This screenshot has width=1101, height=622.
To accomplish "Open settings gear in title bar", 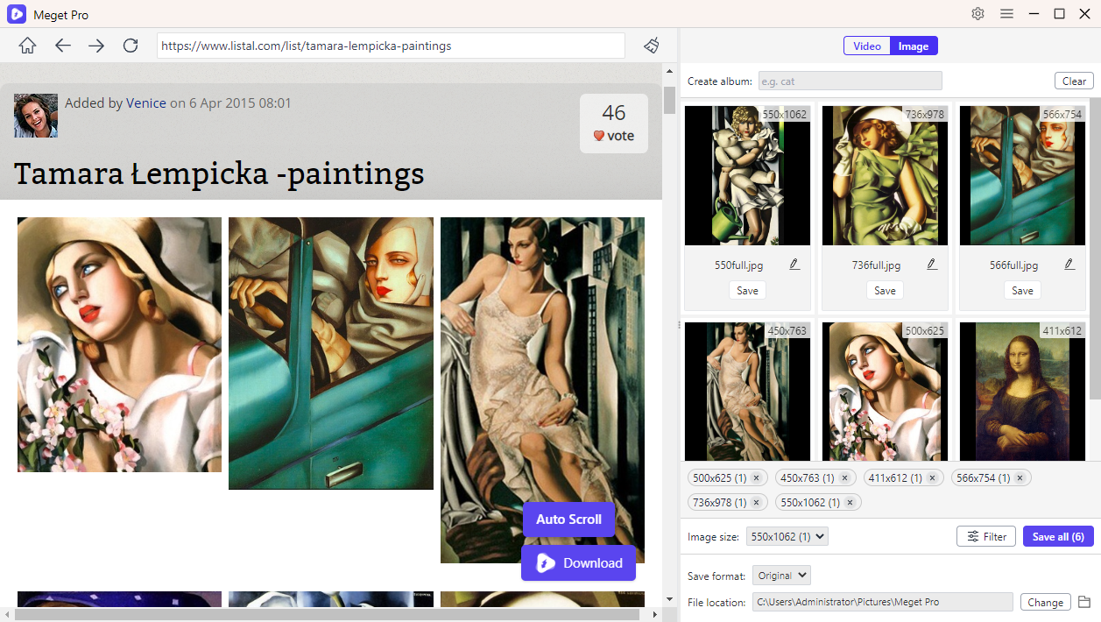I will tap(977, 14).
